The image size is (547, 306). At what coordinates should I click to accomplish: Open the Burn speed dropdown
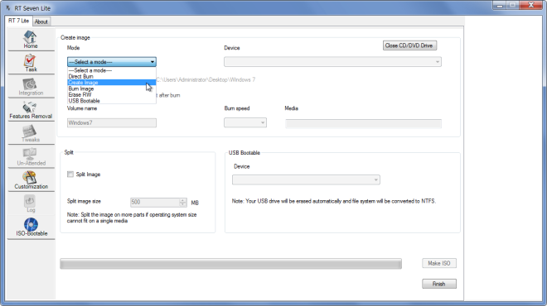(244, 122)
